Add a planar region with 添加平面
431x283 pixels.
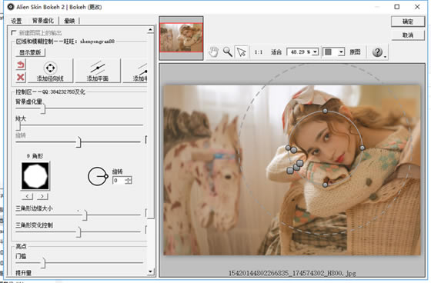pyautogui.click(x=98, y=71)
